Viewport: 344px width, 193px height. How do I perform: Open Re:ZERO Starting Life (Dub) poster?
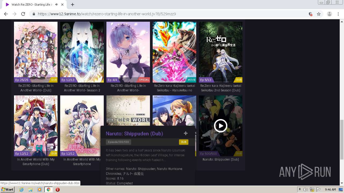tap(36, 52)
